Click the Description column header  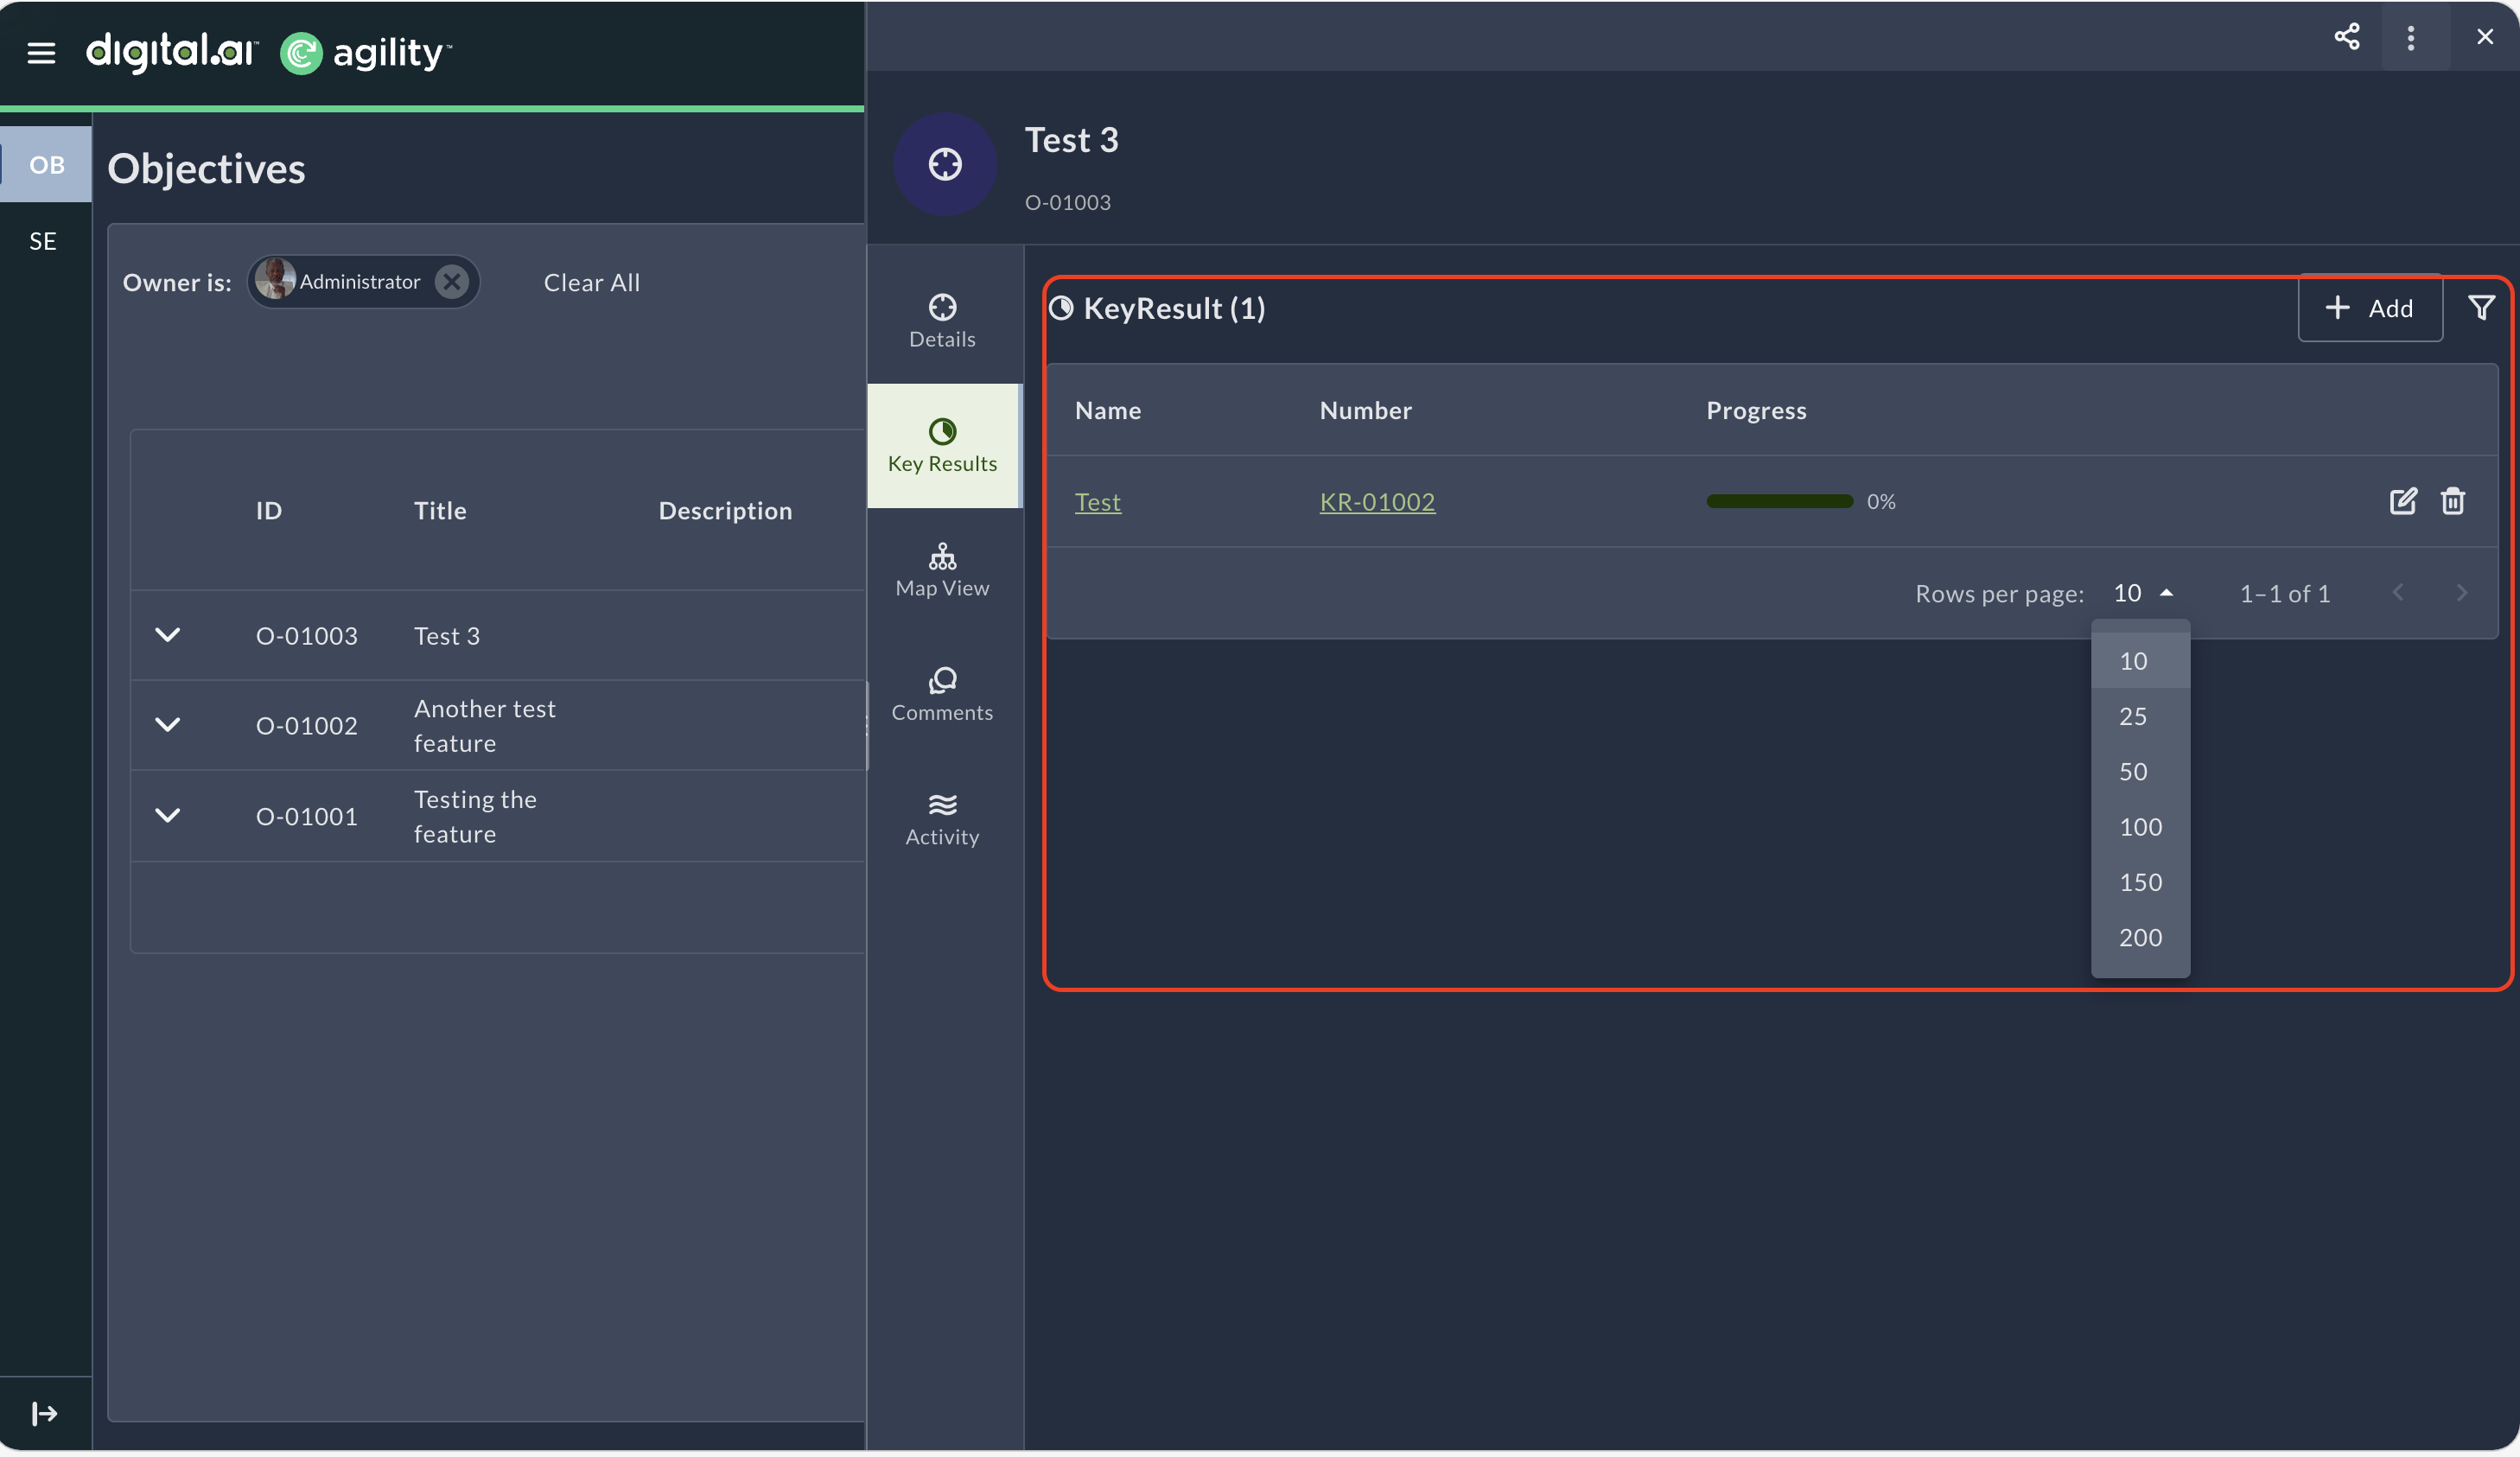click(x=725, y=510)
